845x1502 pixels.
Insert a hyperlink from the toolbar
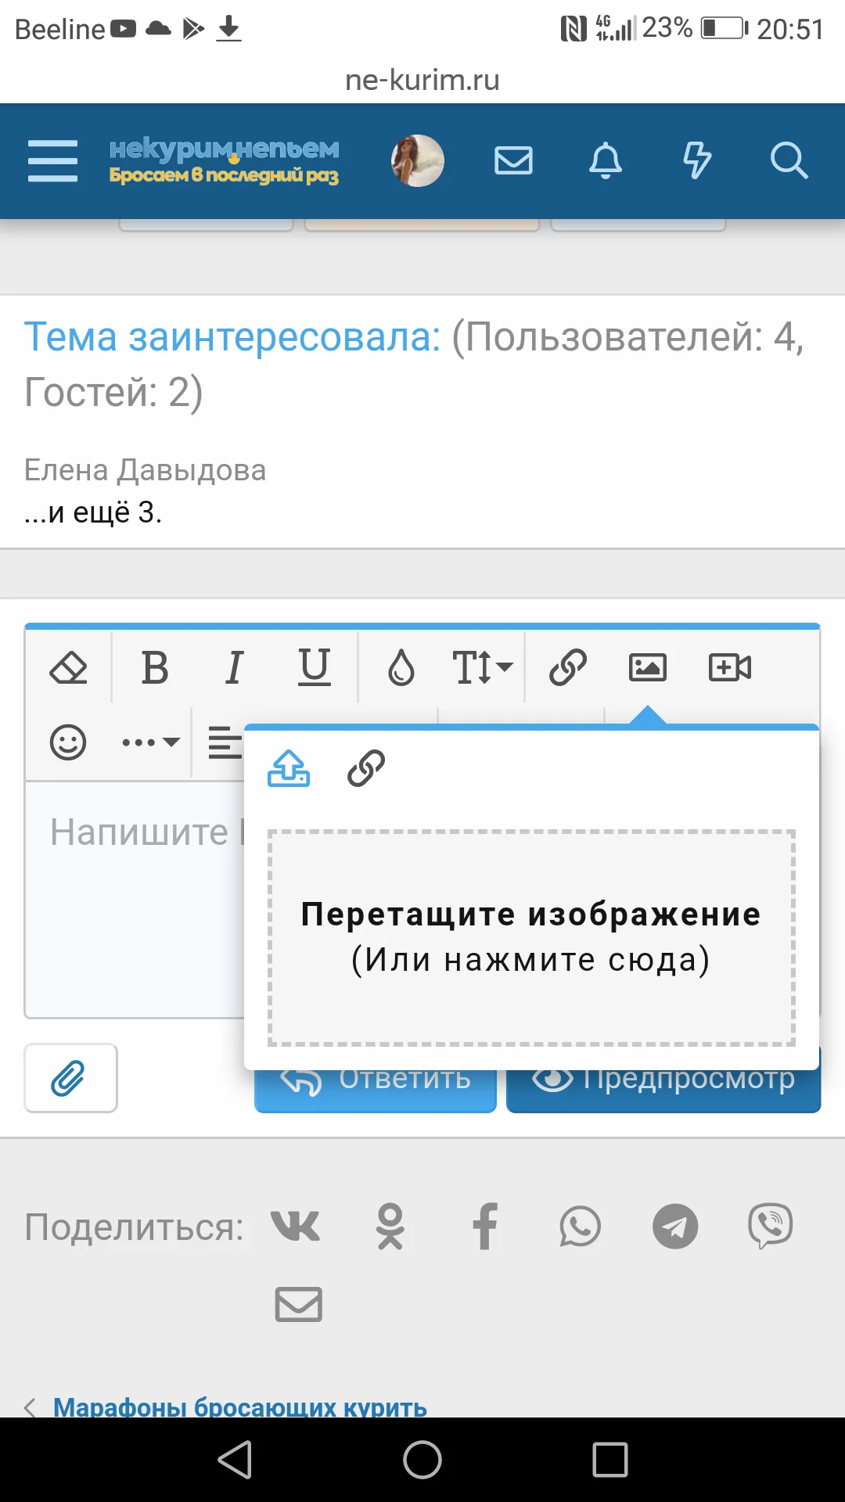tap(568, 667)
